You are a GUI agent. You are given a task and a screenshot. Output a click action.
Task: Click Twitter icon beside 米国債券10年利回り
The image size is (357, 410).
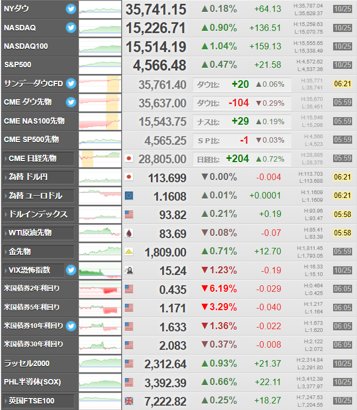(71, 326)
